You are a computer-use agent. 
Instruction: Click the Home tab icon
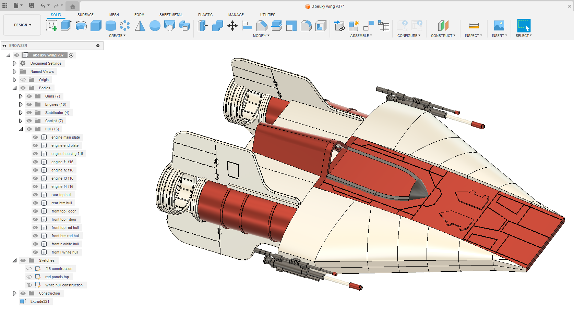pos(73,7)
